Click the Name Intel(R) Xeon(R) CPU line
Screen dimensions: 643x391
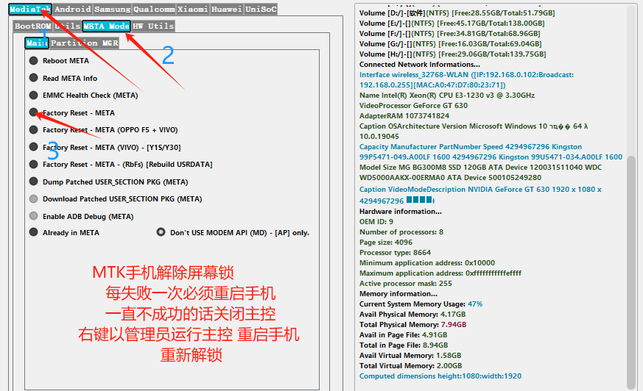447,96
